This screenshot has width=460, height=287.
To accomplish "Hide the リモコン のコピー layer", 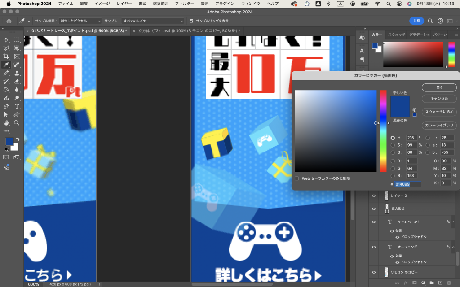I will click(x=373, y=272).
